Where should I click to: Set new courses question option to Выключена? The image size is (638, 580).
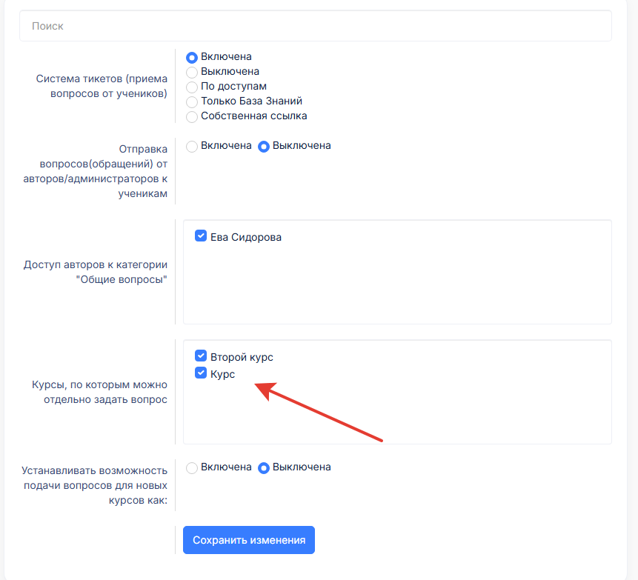[264, 467]
